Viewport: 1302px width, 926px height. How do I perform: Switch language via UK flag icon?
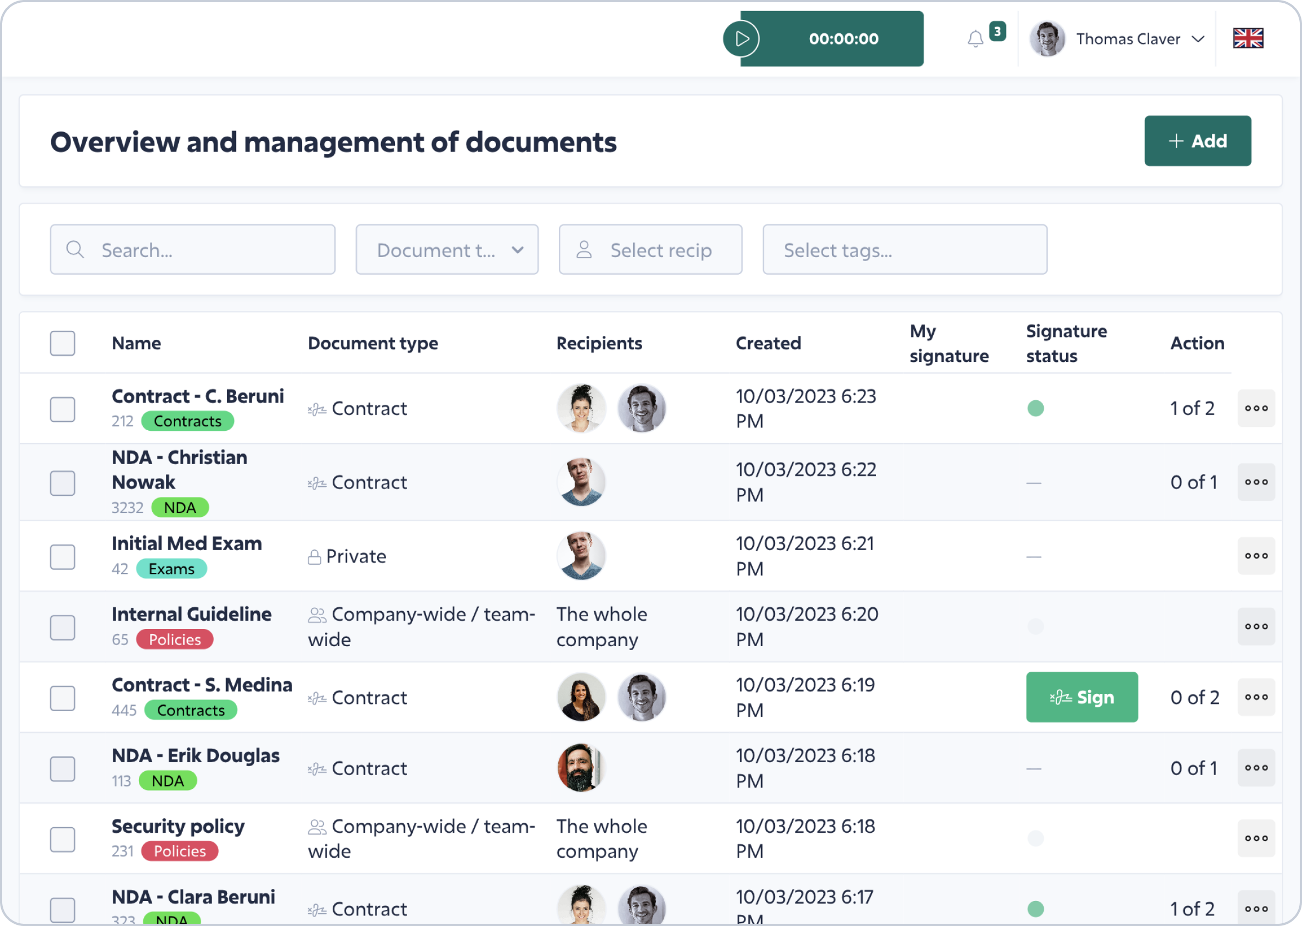point(1248,39)
